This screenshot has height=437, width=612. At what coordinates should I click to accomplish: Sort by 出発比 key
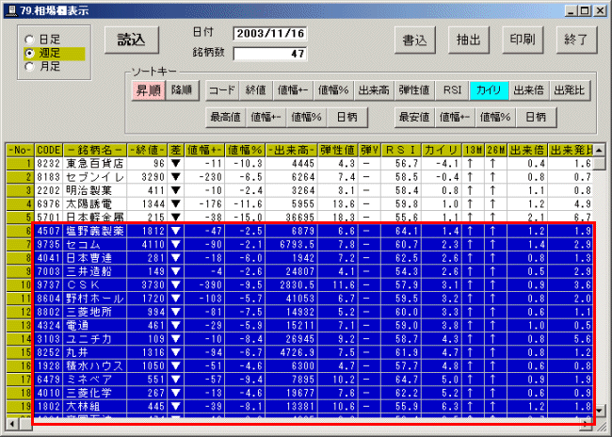point(570,90)
